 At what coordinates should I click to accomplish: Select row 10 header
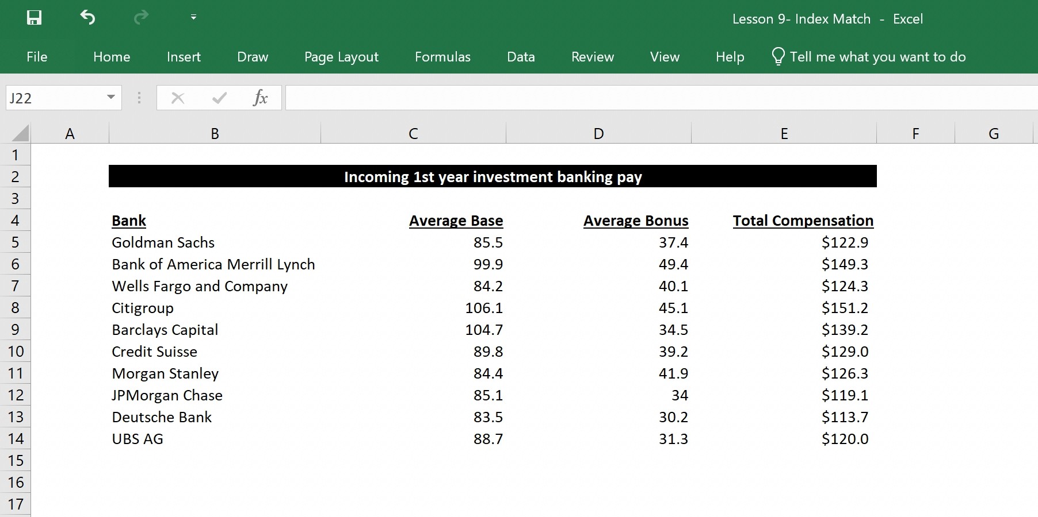tap(16, 352)
